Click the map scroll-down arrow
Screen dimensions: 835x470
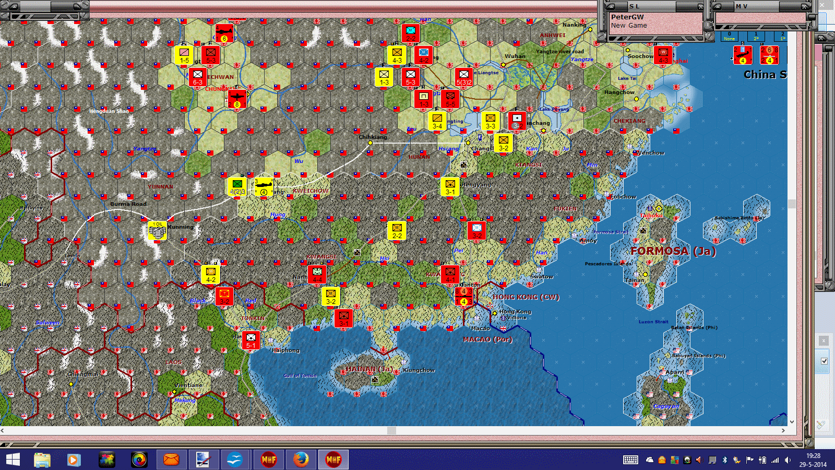point(792,422)
